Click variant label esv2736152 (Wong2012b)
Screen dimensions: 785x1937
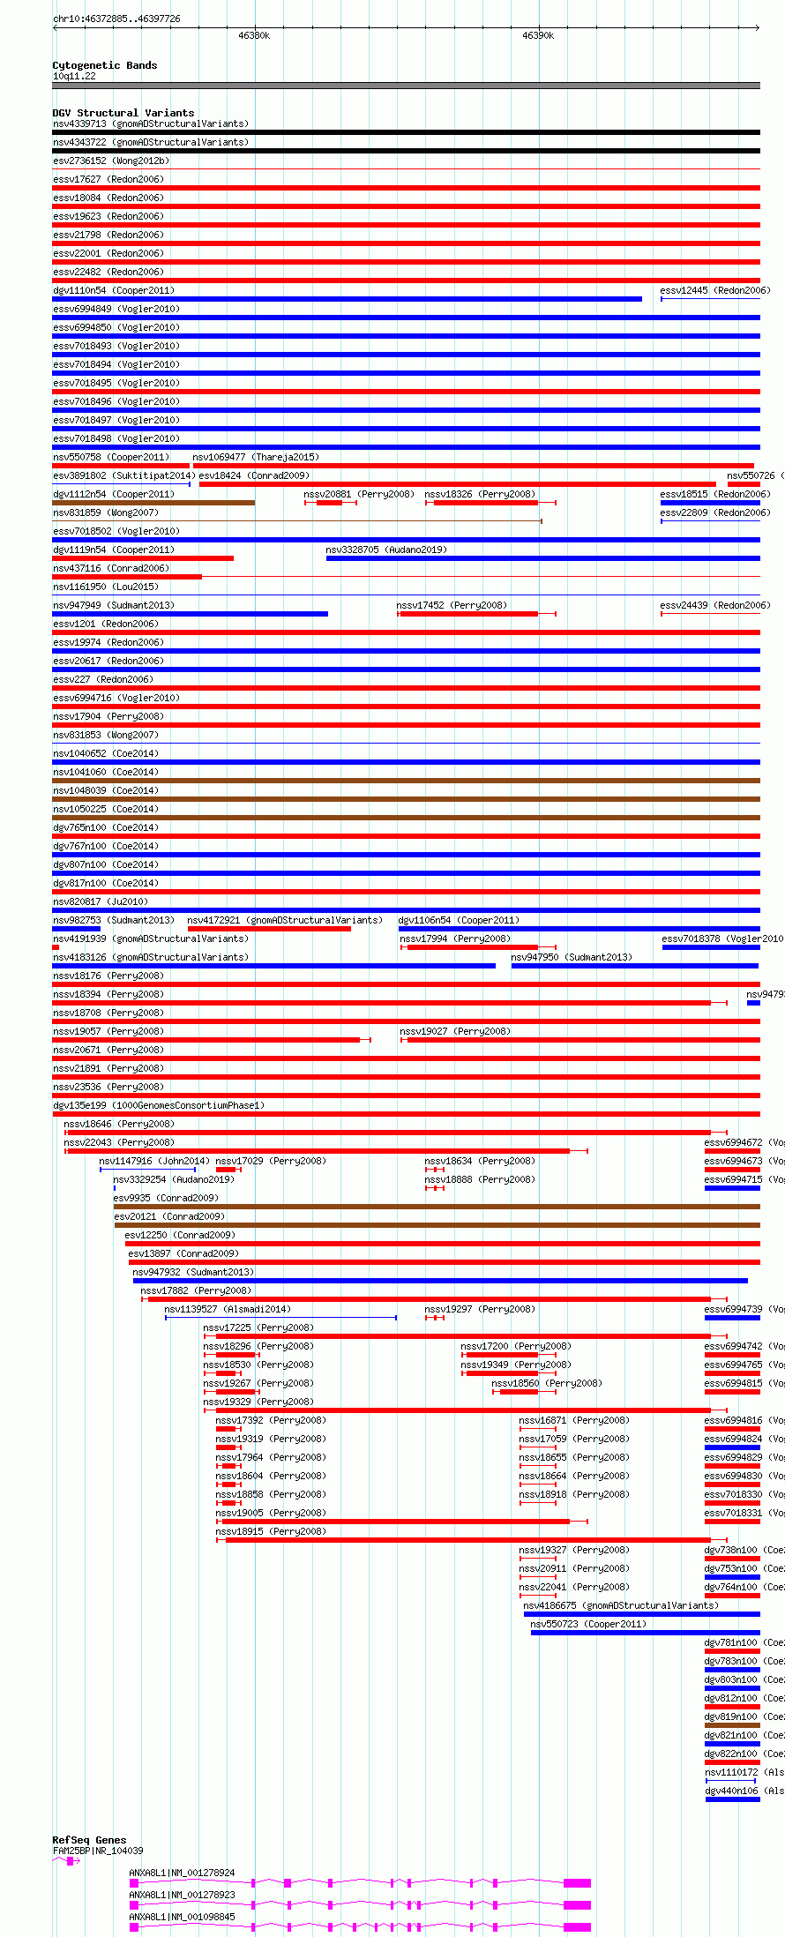111,161
